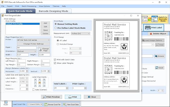Open the File menu

[3, 6]
